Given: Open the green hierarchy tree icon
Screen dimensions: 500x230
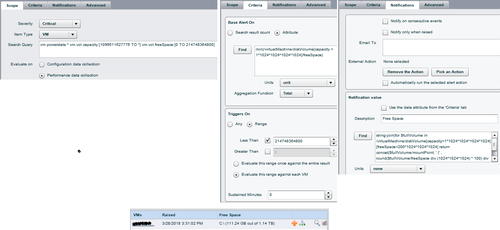Looking at the screenshot, I should tap(302, 223).
